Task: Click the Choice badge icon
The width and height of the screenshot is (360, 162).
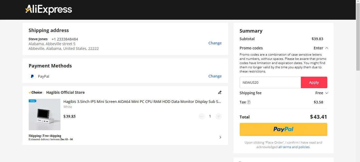Action: coord(36,92)
